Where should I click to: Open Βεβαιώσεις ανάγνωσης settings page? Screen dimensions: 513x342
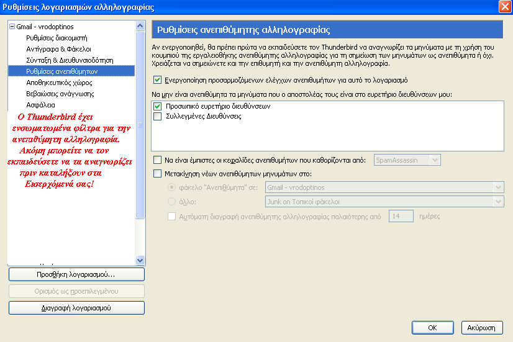60,94
